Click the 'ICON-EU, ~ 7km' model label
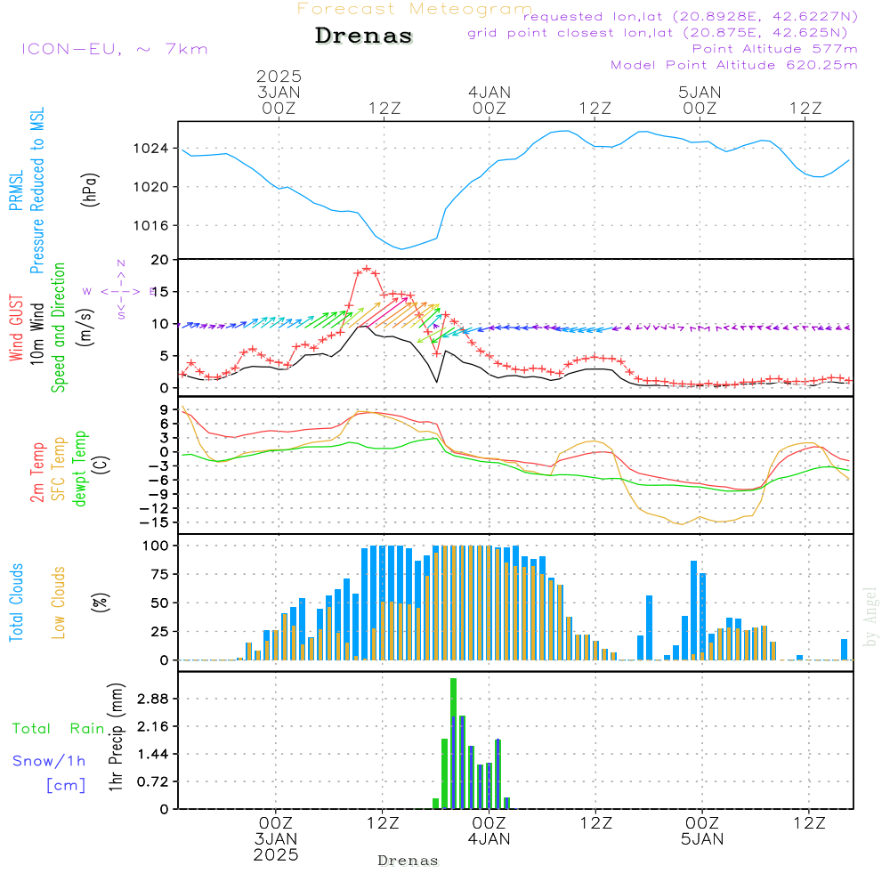The height and width of the screenshot is (890, 890). (x=115, y=49)
